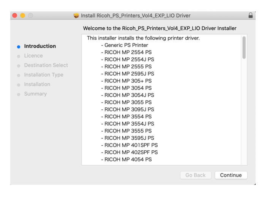Viewport: 267px width, 197px height.
Task: Select the Summary step label
Action: (35, 94)
